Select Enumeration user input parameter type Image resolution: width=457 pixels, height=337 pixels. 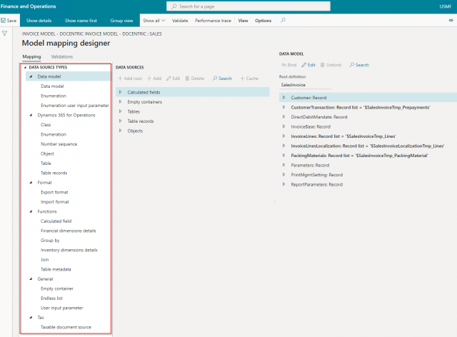click(x=74, y=106)
